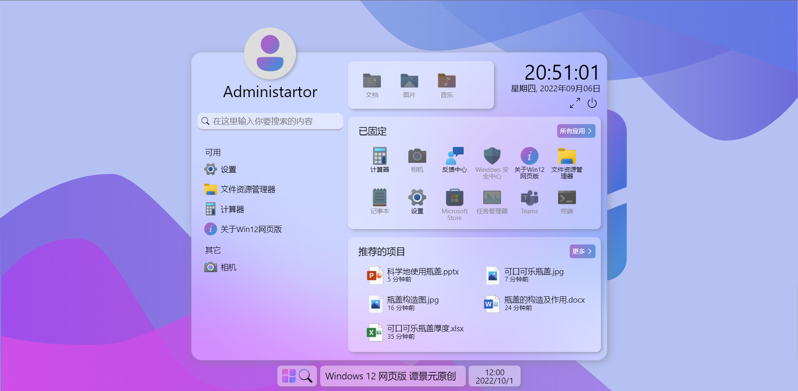
Task: Click the date 星期四, 2022年09月06日
Action: click(556, 88)
